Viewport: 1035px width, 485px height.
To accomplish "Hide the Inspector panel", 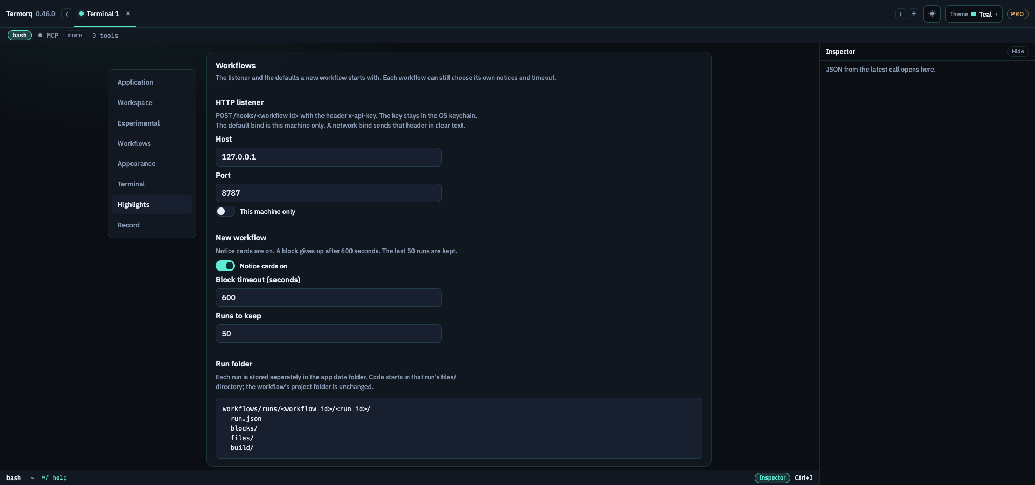I will tap(1018, 52).
